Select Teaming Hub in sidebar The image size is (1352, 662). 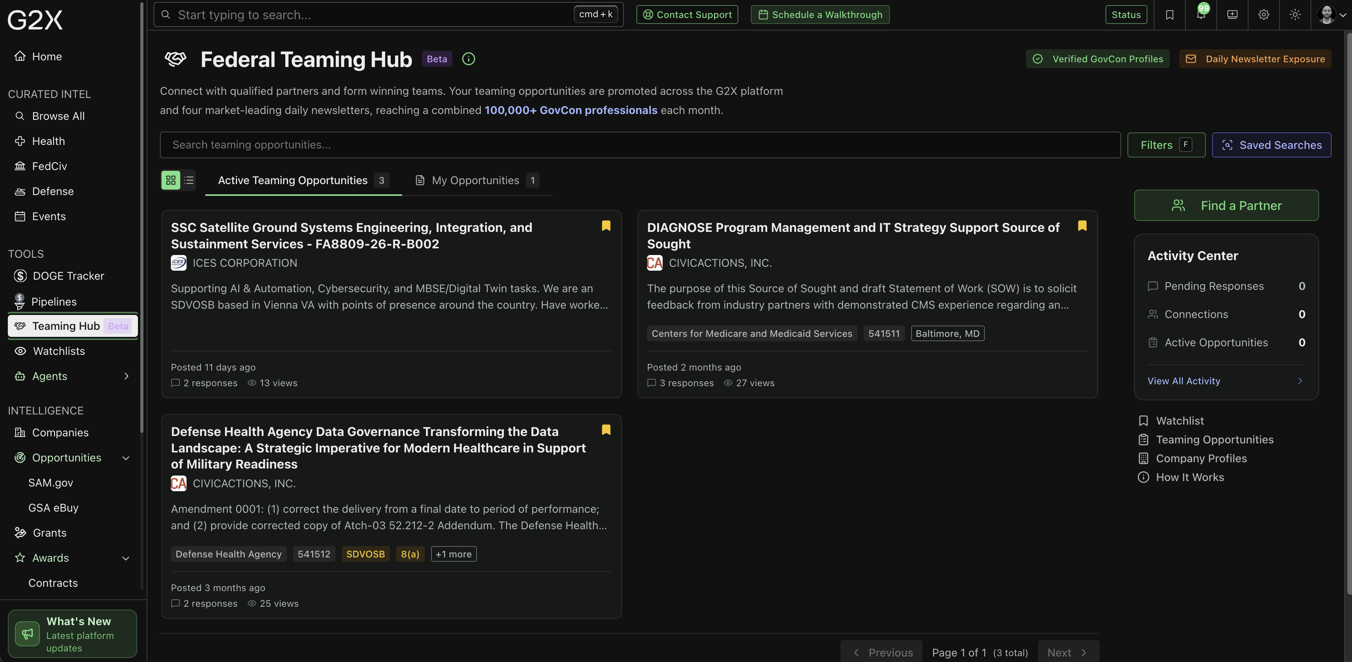72,326
